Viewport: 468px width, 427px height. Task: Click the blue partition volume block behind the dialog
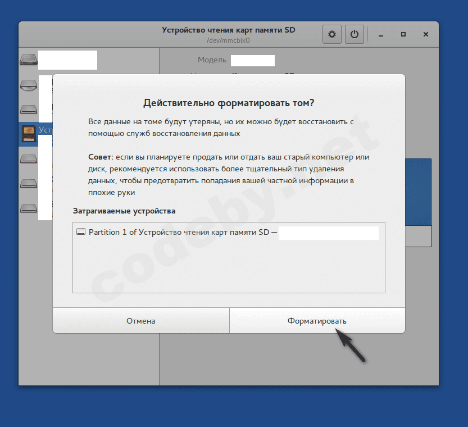419,192
